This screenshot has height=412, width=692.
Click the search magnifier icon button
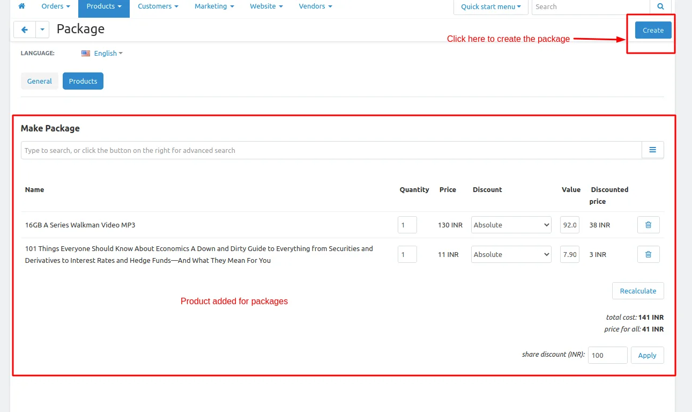(x=660, y=7)
